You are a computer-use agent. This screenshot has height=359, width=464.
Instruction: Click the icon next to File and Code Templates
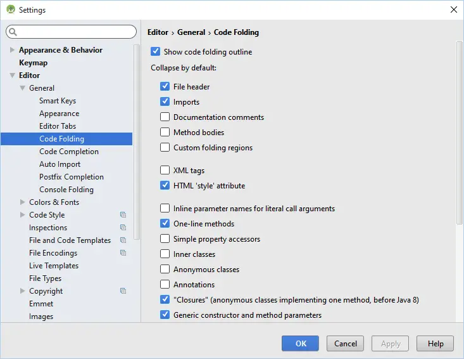[x=123, y=240]
